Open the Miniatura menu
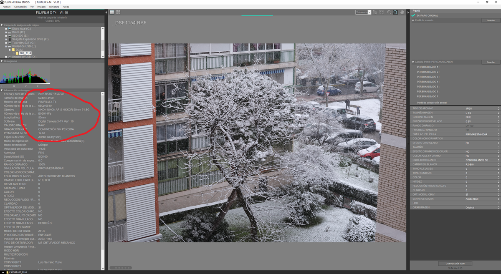Viewport: 501px width, 274px height. [54, 7]
